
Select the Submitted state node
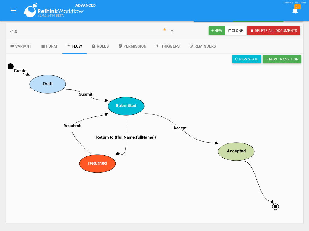(126, 106)
